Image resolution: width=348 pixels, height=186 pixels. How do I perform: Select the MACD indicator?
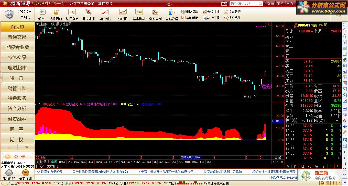click(62, 162)
